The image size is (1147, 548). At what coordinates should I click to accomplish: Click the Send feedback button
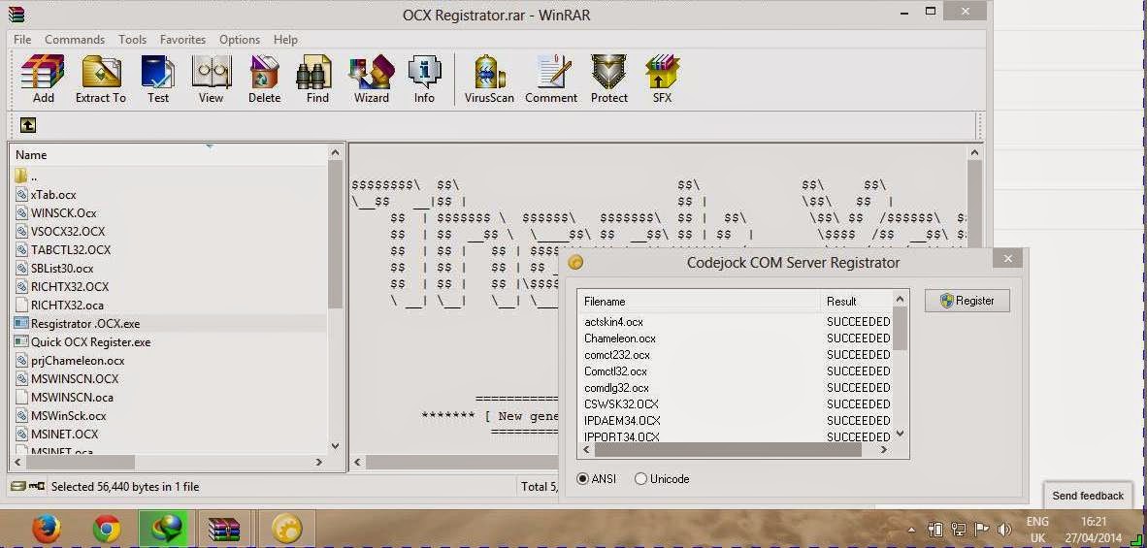click(x=1088, y=496)
